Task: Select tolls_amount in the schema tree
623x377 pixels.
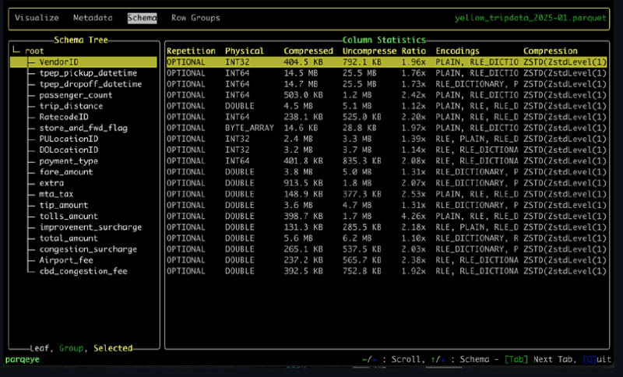Action: click(x=69, y=216)
